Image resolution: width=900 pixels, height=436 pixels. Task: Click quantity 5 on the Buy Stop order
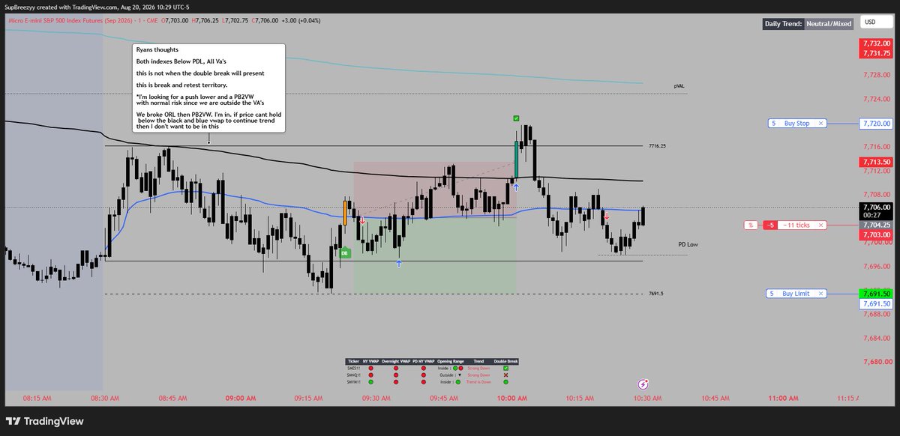tap(773, 124)
